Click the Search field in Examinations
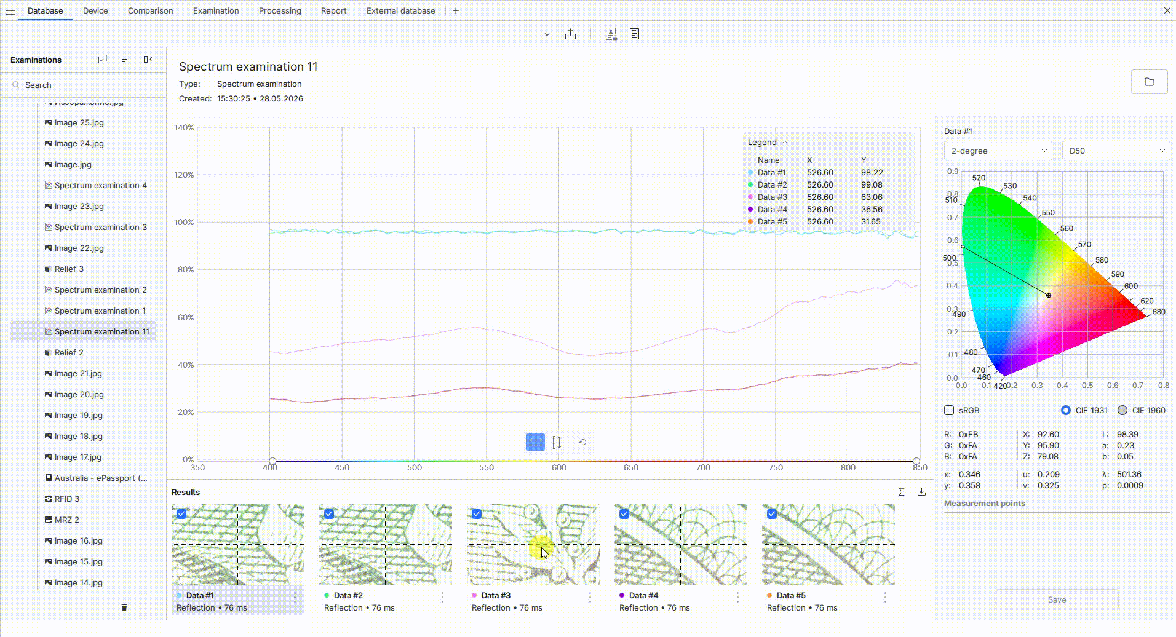This screenshot has width=1176, height=637. coord(83,85)
